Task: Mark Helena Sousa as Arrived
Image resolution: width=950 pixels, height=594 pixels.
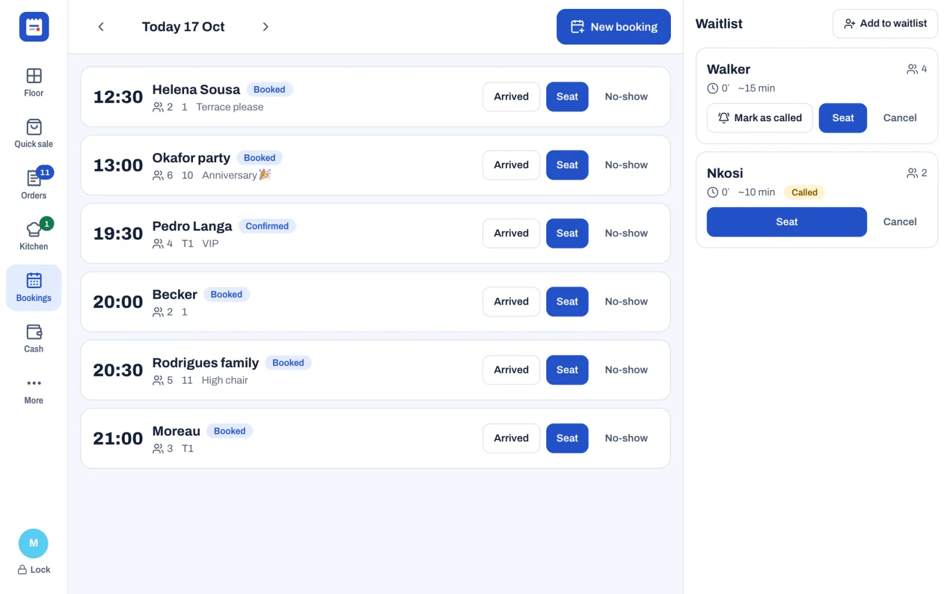Action: [511, 97]
